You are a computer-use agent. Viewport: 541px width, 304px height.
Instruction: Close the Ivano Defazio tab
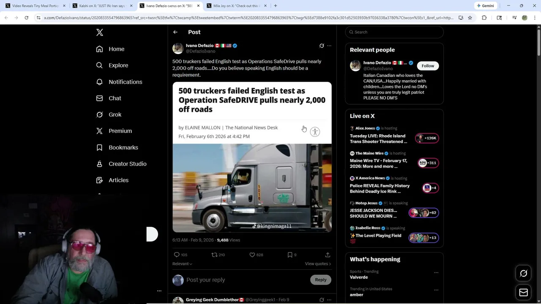tap(198, 6)
